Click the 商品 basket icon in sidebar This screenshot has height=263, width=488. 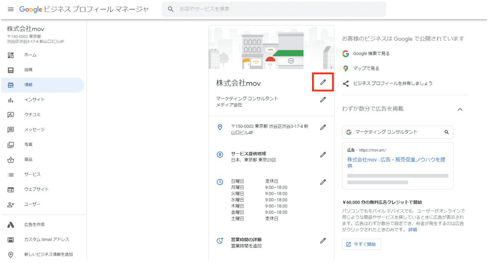point(11,160)
